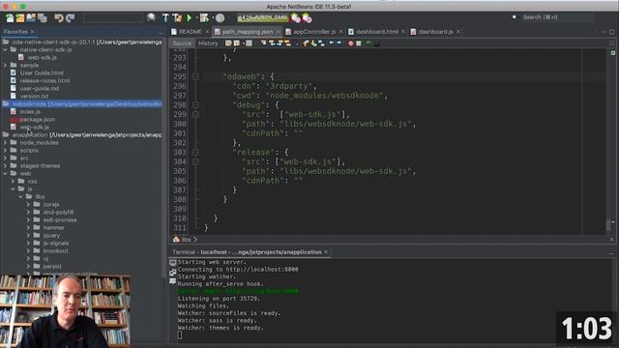Click the Save All toolbar icon
This screenshot has width=619, height=348.
pos(43,17)
